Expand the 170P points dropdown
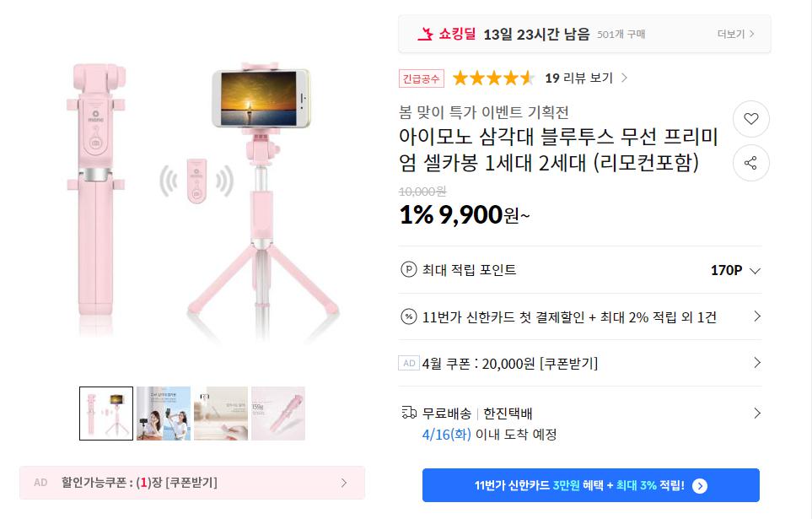 tap(755, 271)
